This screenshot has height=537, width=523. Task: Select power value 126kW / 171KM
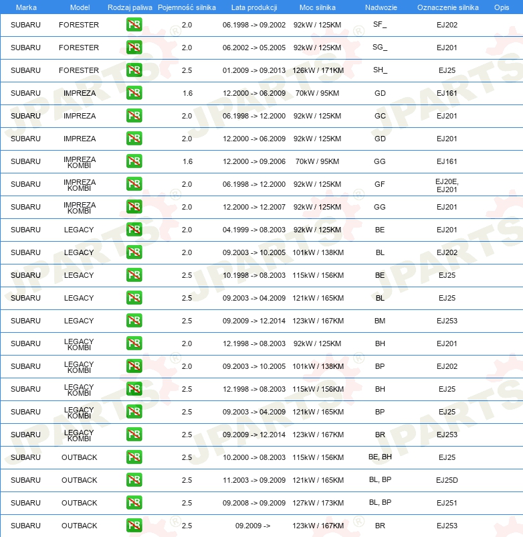click(x=318, y=70)
